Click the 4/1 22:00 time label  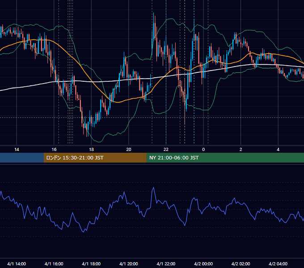click(166, 264)
